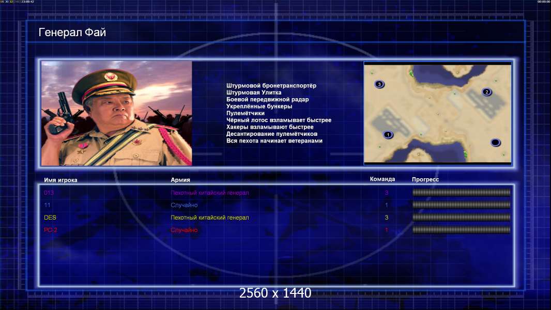Select "Вся пехота начинает ветеранами" line

(x=274, y=141)
